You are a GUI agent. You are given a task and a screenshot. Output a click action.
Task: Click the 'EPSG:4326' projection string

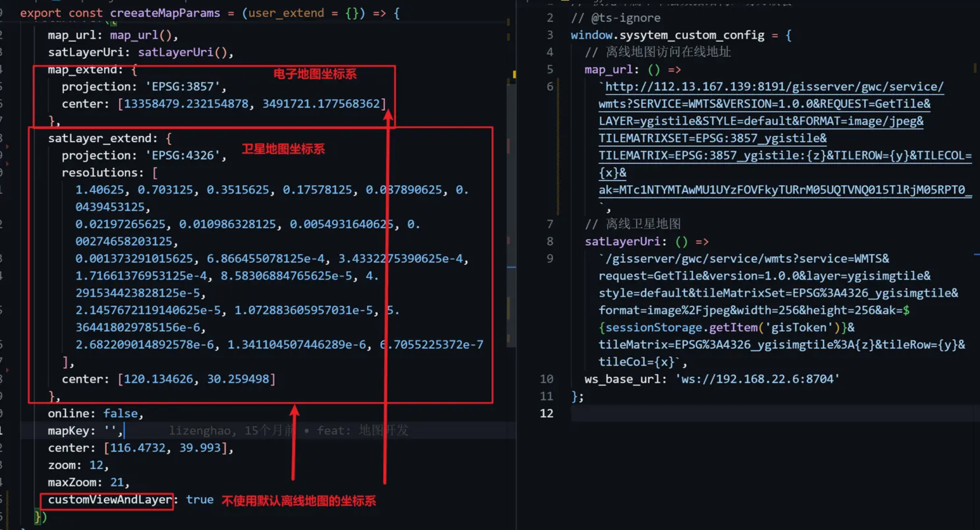pos(183,156)
